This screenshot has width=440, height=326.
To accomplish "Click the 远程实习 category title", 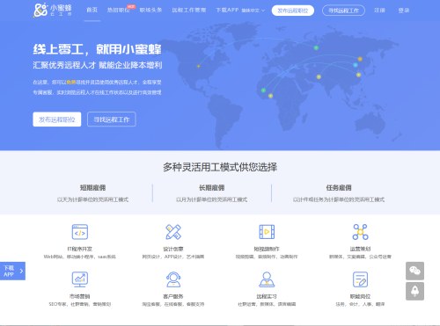I will [x=267, y=296].
